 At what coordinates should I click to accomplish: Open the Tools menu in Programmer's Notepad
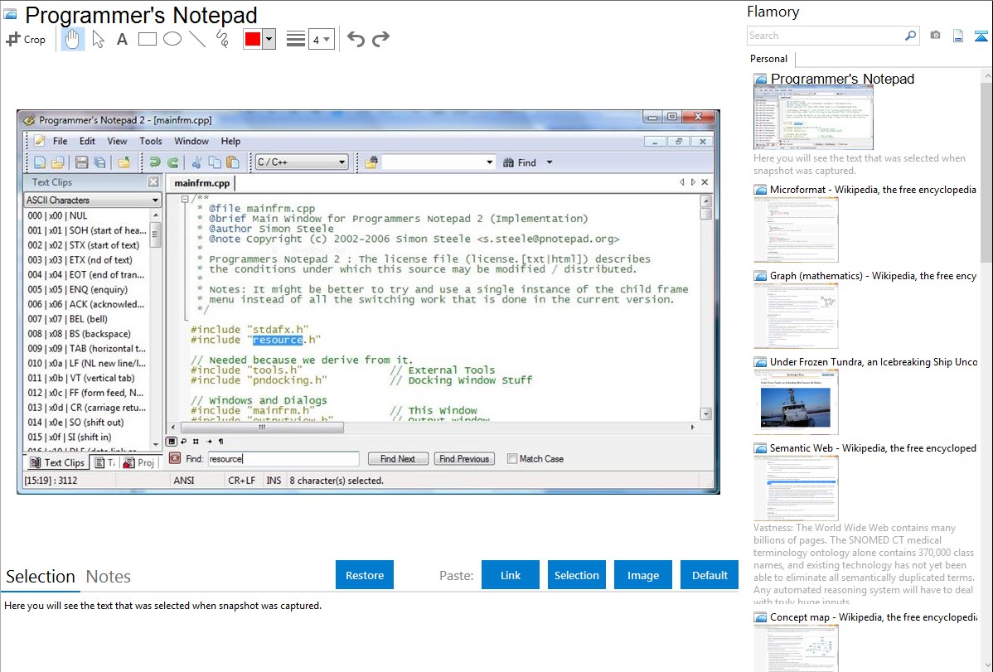(151, 141)
